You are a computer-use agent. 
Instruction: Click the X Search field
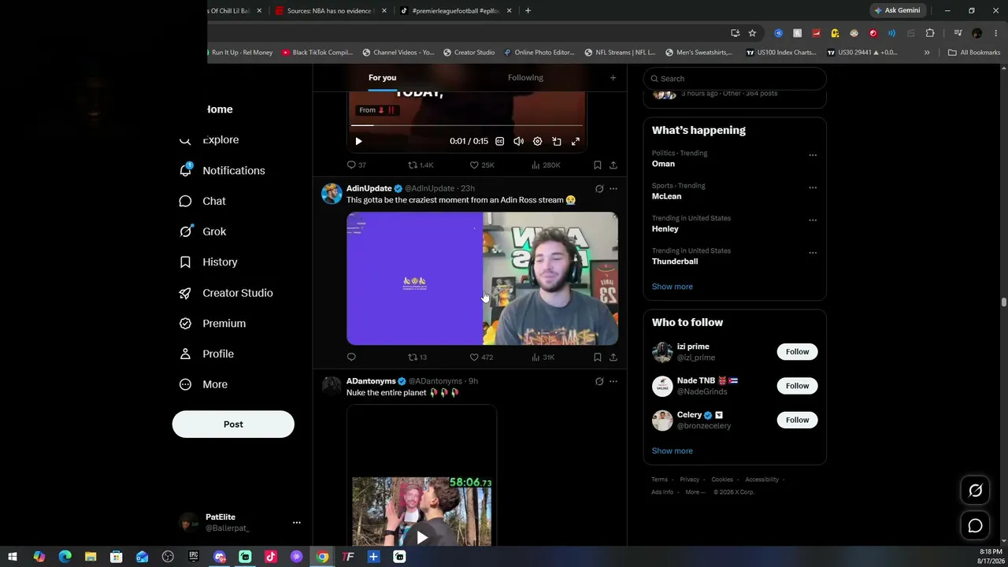pos(735,79)
